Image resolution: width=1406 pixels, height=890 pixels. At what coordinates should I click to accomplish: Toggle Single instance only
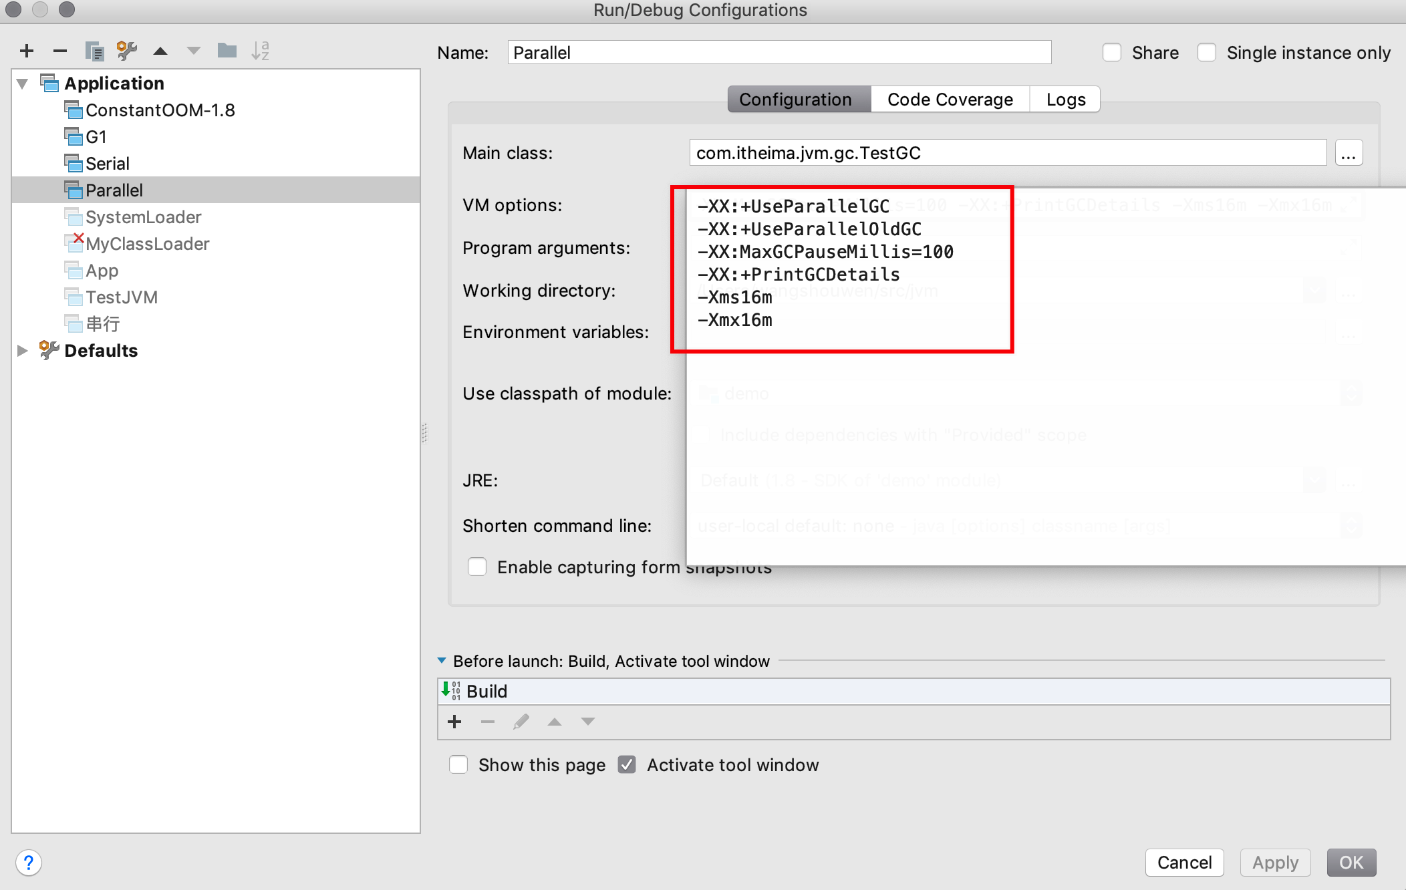coord(1207,53)
